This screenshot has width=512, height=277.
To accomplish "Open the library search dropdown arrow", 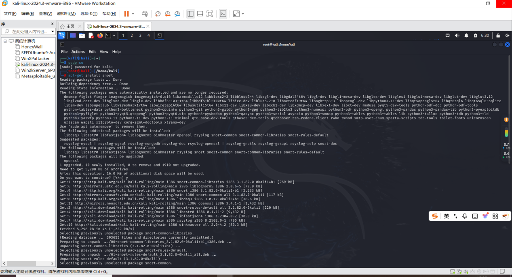I will 53,31.
